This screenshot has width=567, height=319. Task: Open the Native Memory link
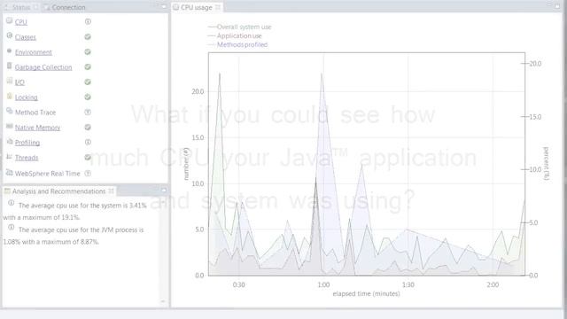click(x=37, y=128)
